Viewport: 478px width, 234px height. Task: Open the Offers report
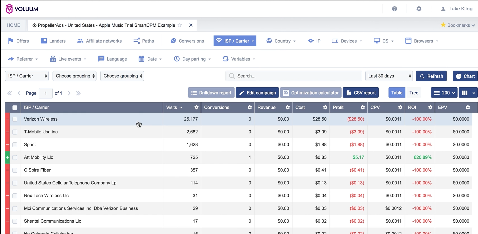click(x=19, y=41)
